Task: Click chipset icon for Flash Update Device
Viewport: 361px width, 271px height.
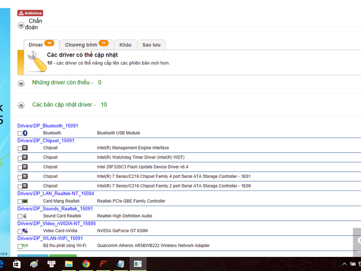Action: 25,167
